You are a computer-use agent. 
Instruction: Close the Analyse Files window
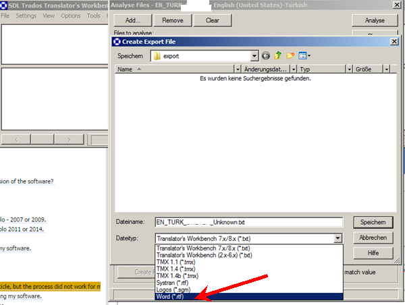[x=397, y=5]
